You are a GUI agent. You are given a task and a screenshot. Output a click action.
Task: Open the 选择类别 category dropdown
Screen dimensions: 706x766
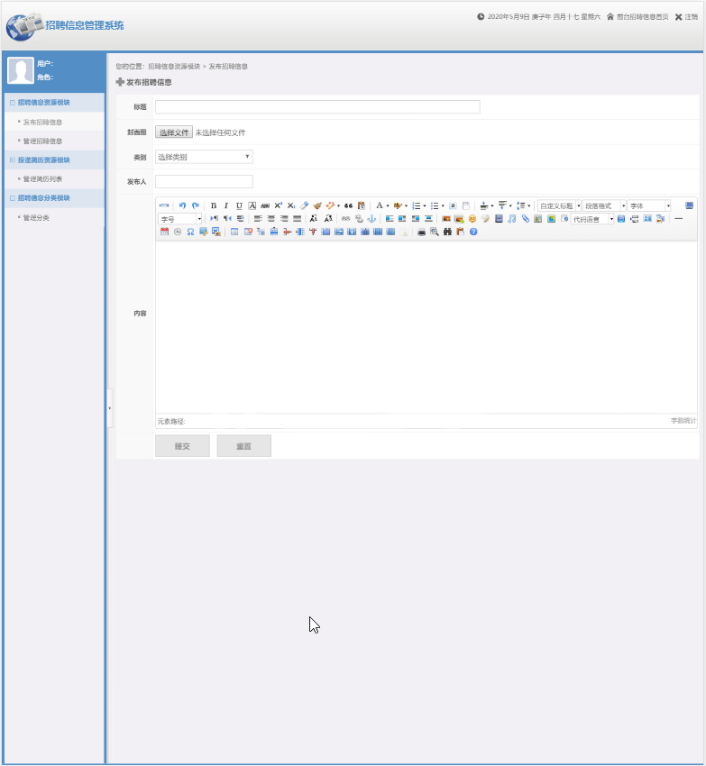click(204, 157)
